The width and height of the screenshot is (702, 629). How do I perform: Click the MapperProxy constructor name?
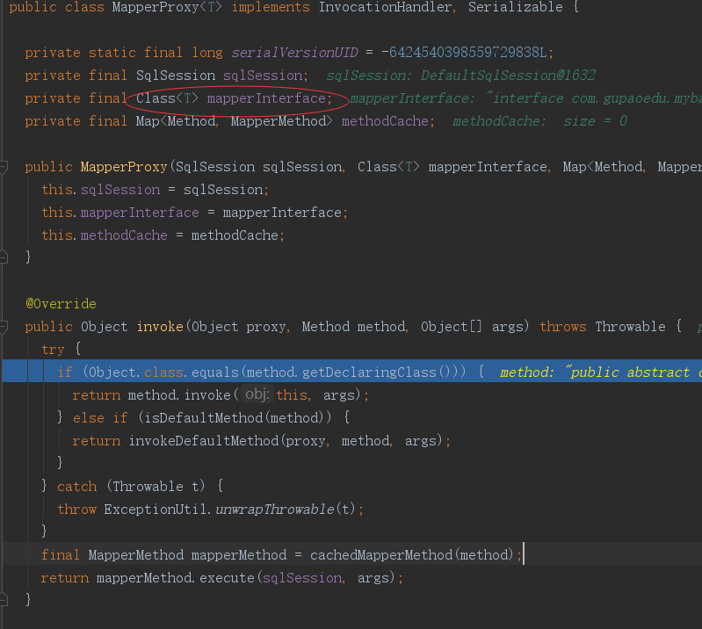[124, 167]
